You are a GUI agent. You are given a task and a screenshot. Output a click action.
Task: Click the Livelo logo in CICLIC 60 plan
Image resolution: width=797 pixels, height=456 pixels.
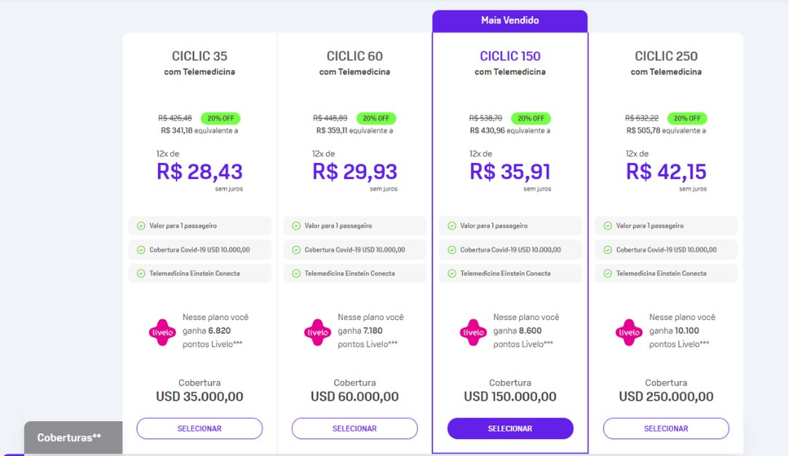point(317,332)
